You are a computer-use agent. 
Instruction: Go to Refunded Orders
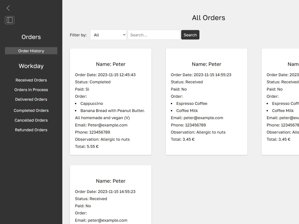coord(31,130)
